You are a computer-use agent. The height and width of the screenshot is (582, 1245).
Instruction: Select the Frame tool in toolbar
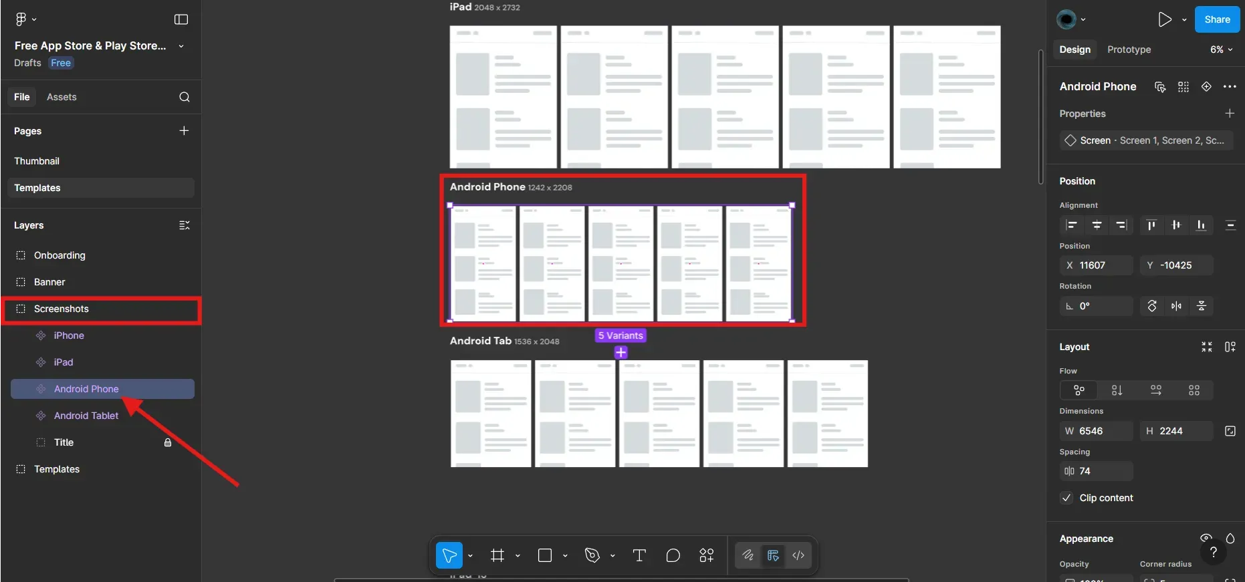click(497, 555)
